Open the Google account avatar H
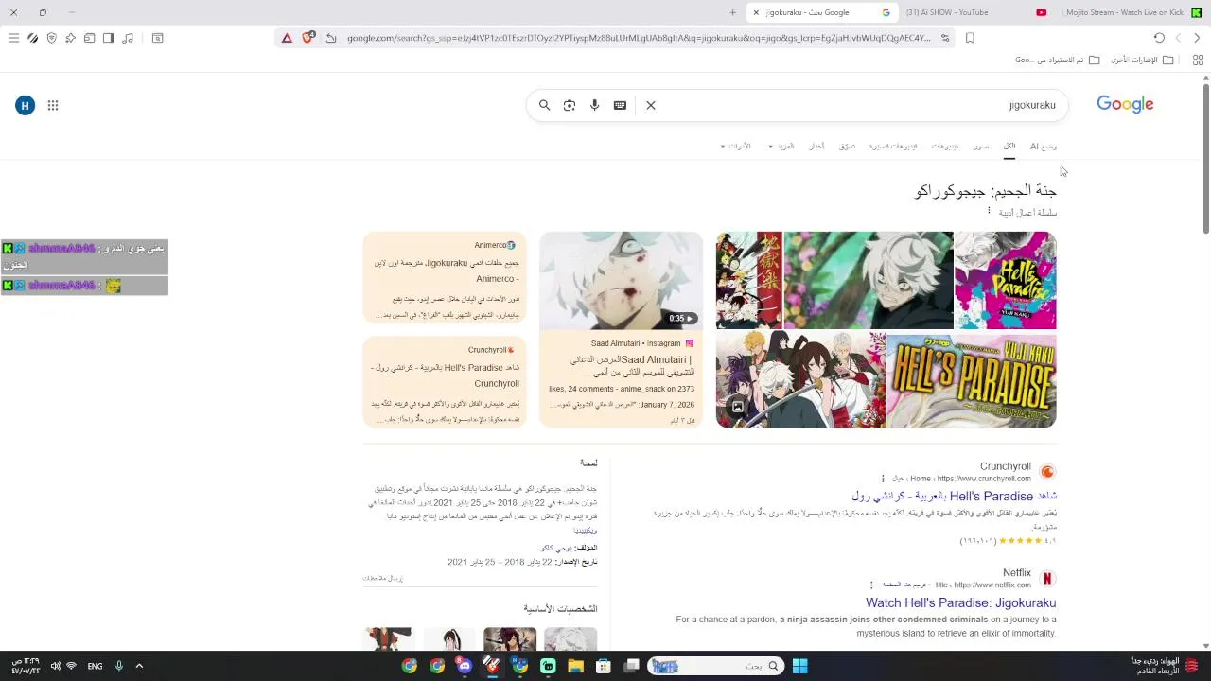Image resolution: width=1211 pixels, height=681 pixels. click(x=26, y=105)
